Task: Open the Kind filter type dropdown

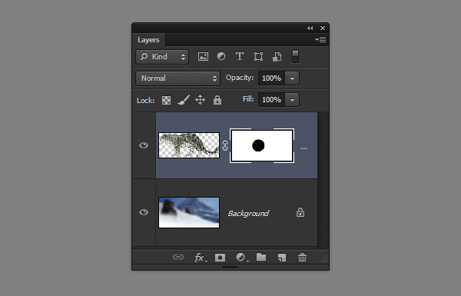Action: [162, 57]
